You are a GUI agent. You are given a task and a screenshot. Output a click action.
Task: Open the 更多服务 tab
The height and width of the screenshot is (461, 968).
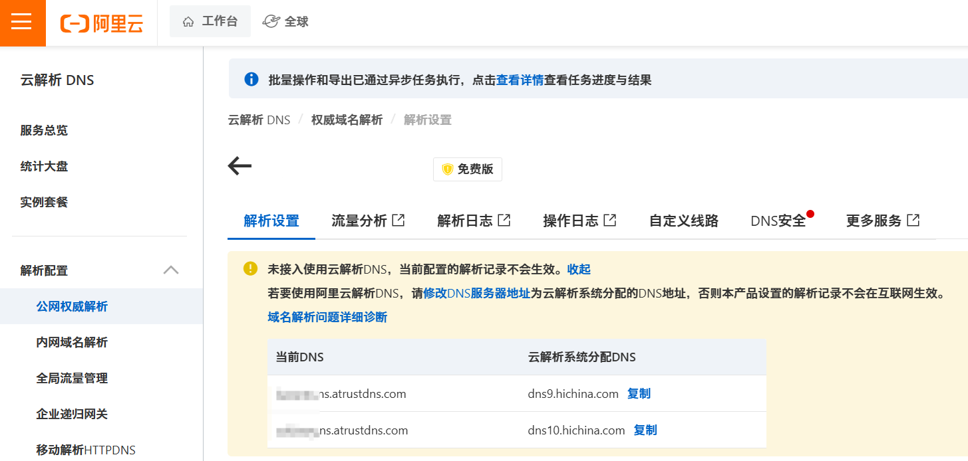[883, 221]
